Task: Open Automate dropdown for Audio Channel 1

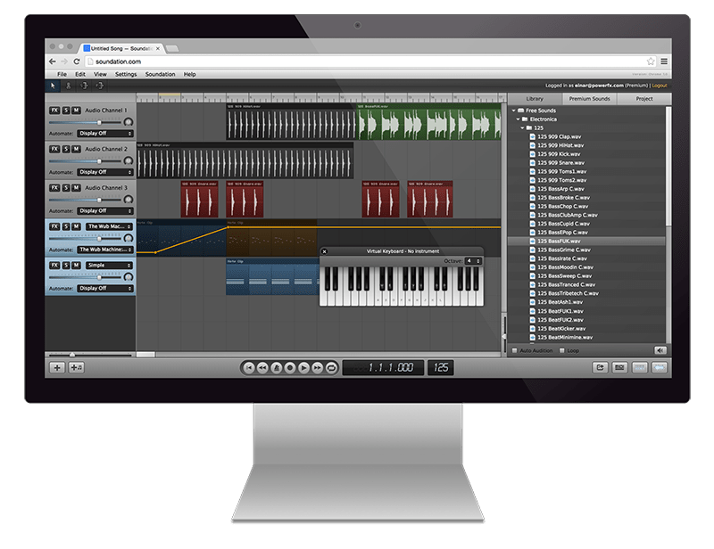Action: point(104,134)
